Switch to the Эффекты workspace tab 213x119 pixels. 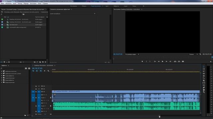116,6
